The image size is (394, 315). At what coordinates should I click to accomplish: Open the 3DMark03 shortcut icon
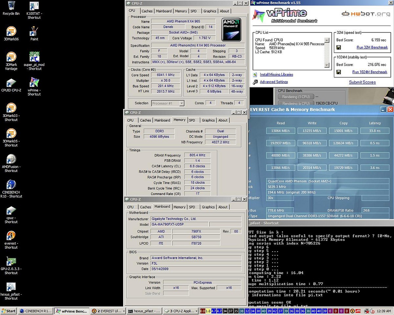[x=11, y=108]
